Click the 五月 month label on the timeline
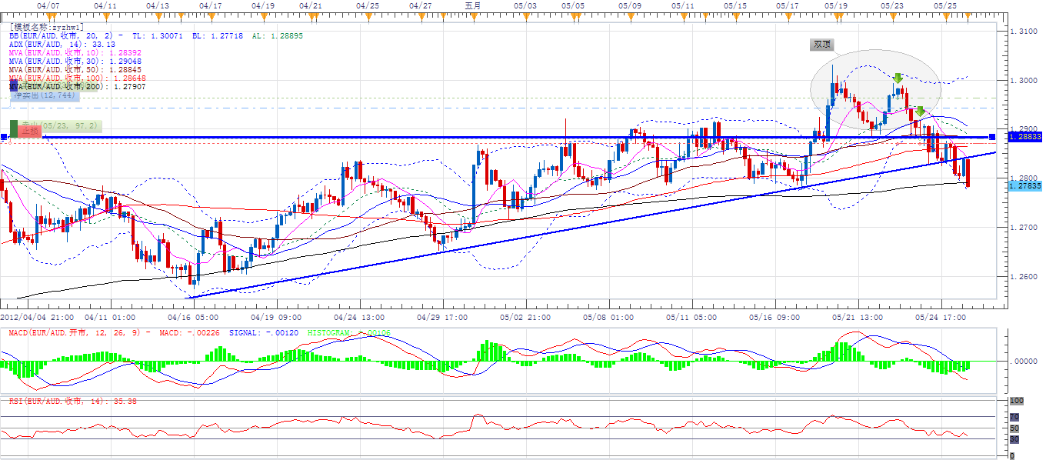 (473, 5)
